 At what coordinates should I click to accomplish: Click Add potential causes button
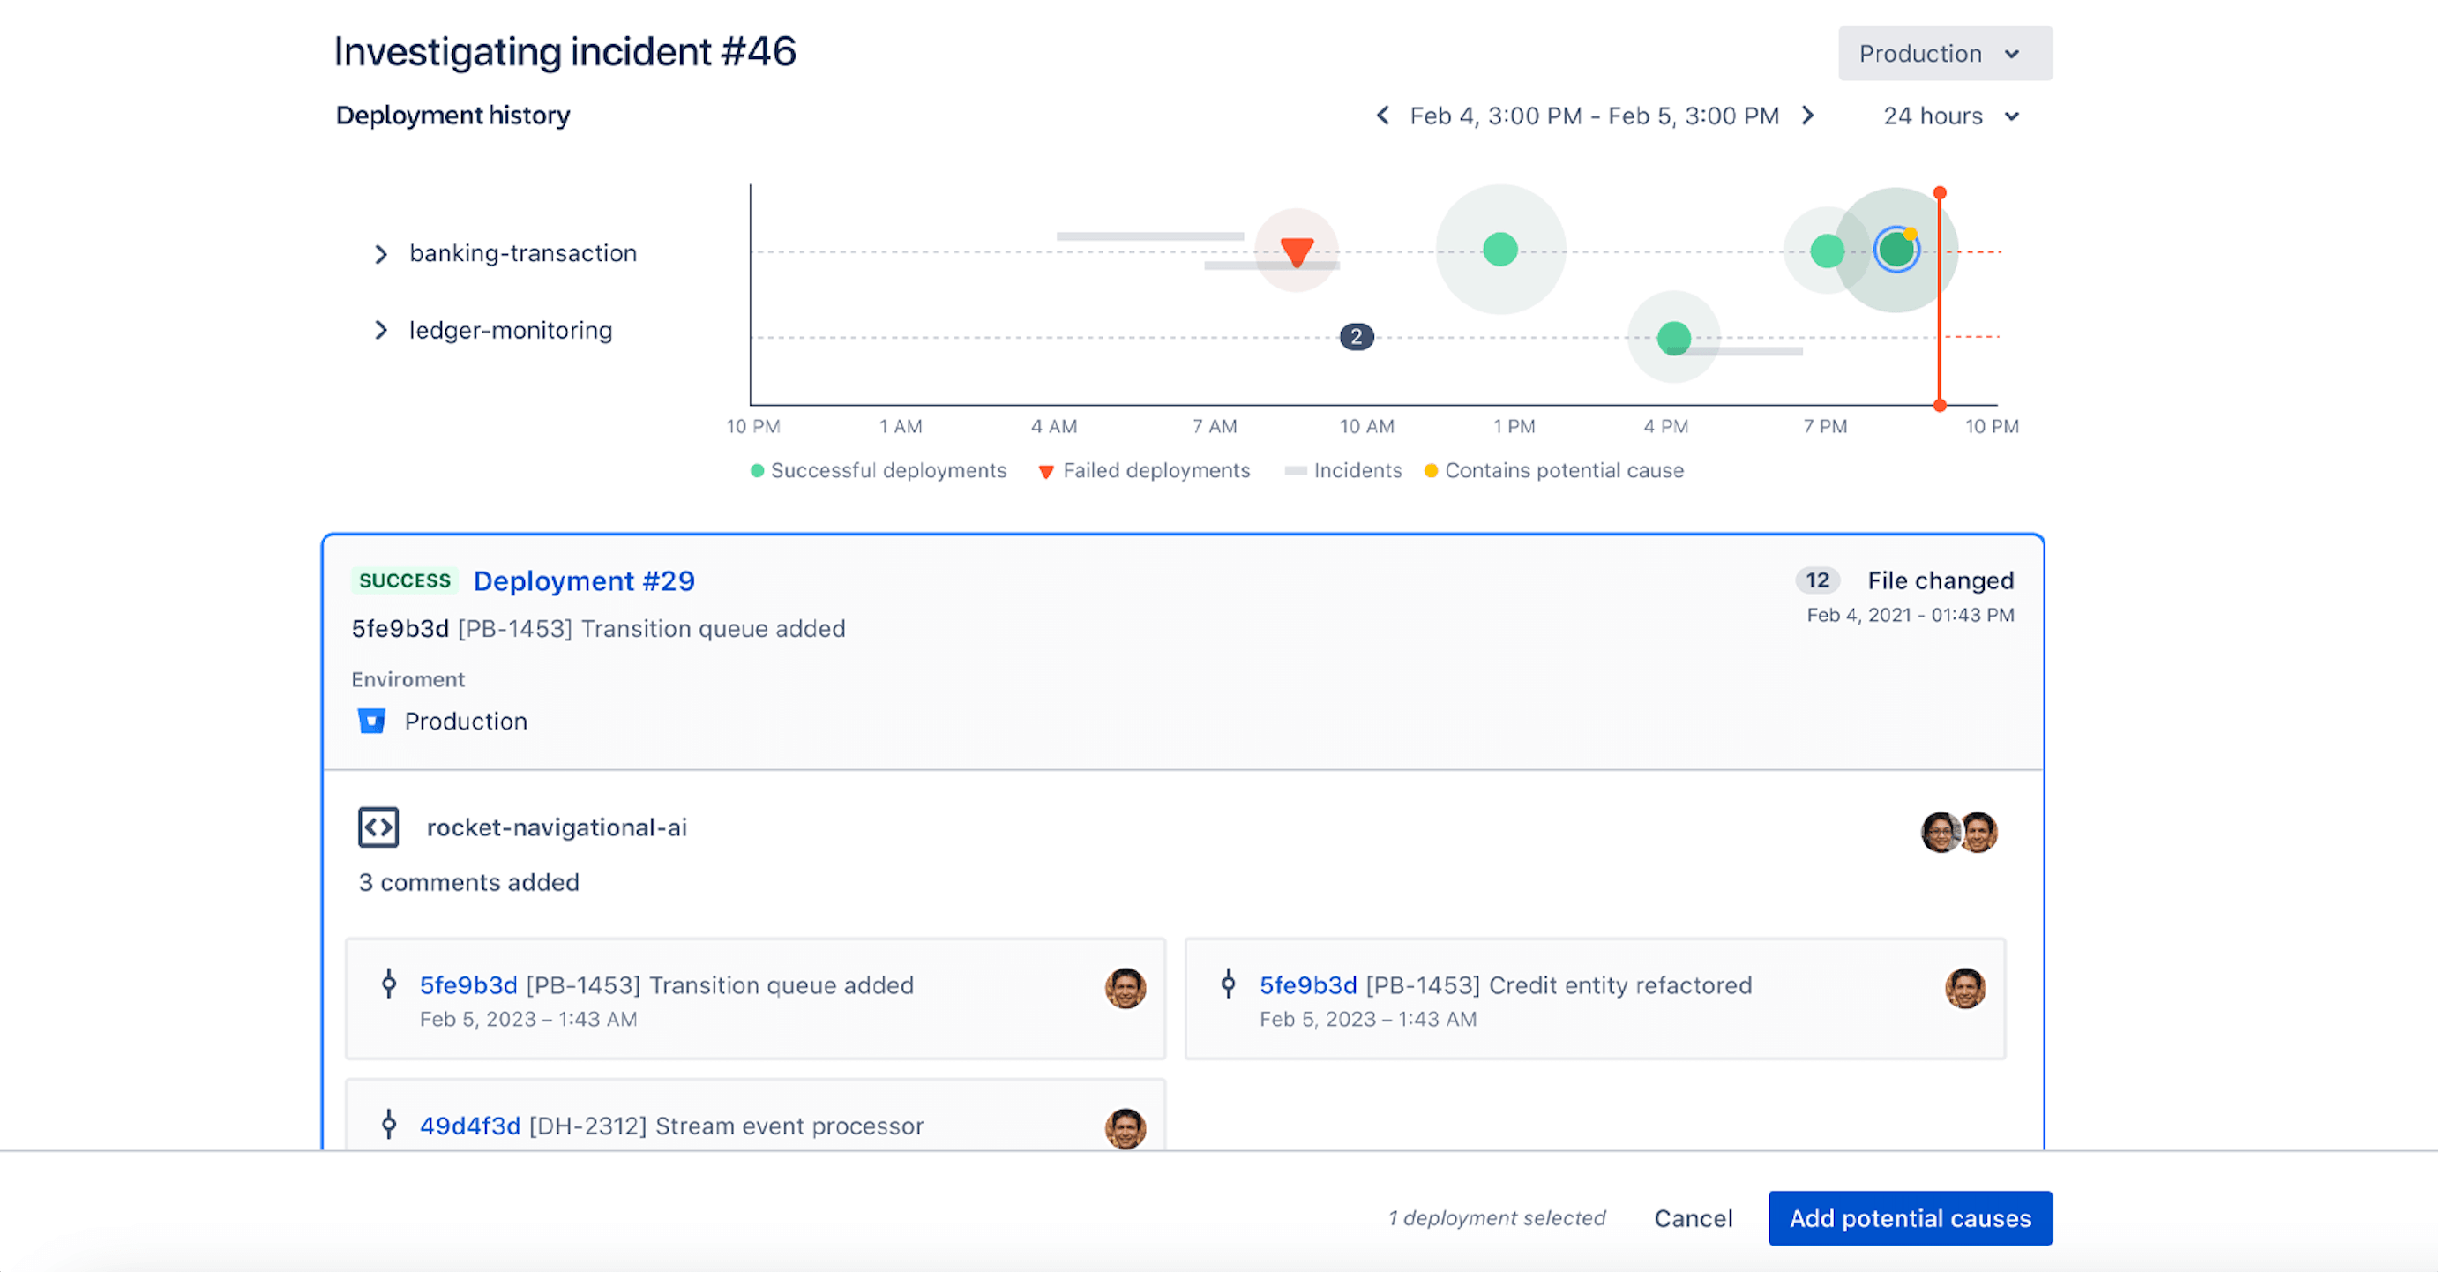[x=1909, y=1216]
